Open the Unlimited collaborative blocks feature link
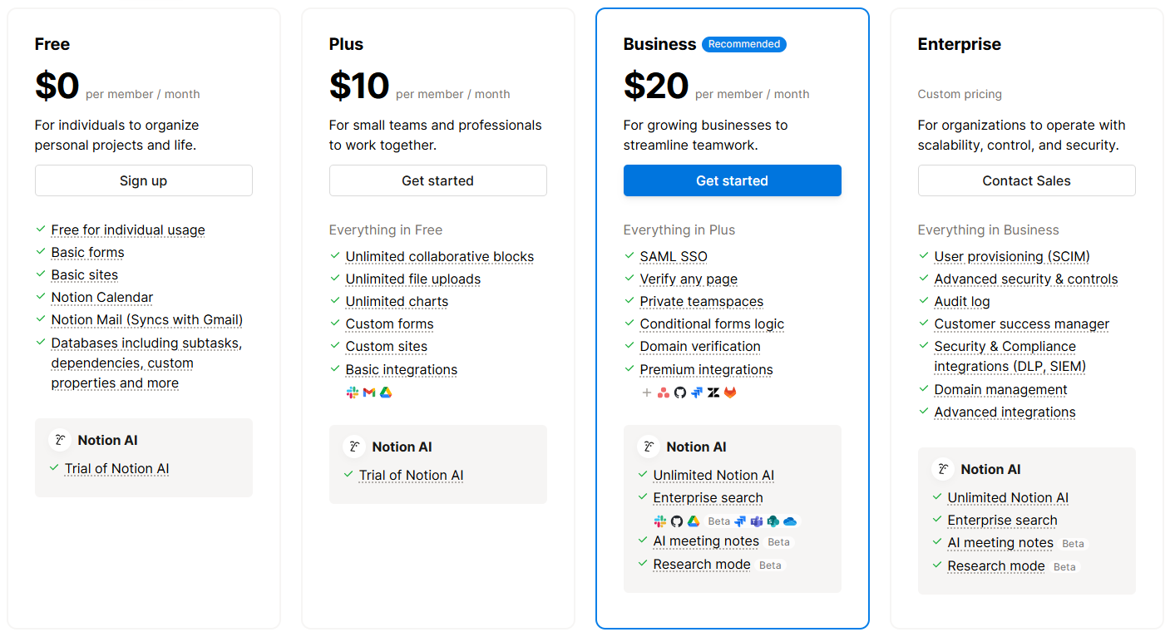Image resolution: width=1170 pixels, height=637 pixels. (440, 257)
